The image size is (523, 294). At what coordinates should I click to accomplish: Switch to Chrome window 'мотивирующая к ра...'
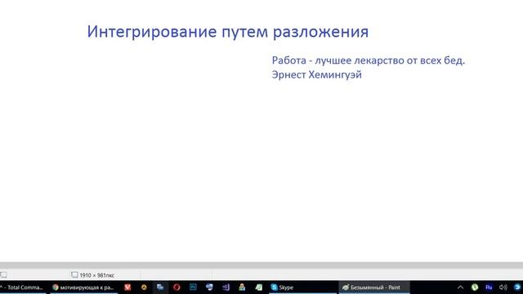coord(83,287)
